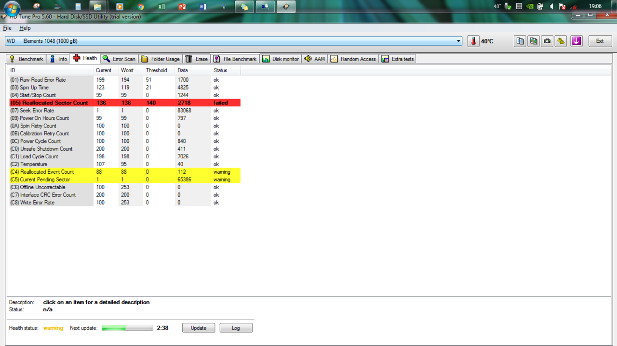Go to the Extra tests tab
Image resolution: width=617 pixels, height=346 pixels.
point(398,59)
